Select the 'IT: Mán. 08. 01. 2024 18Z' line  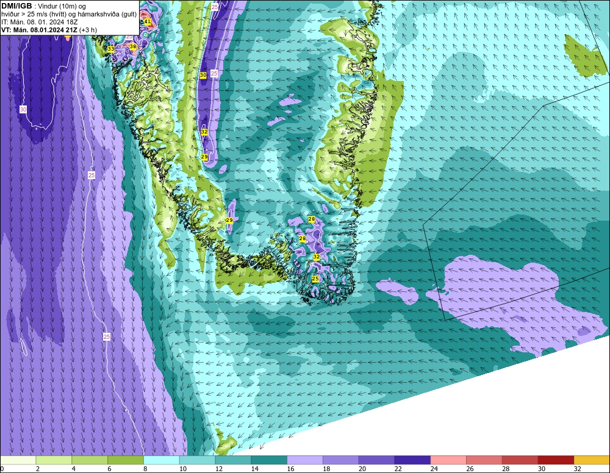pos(39,22)
